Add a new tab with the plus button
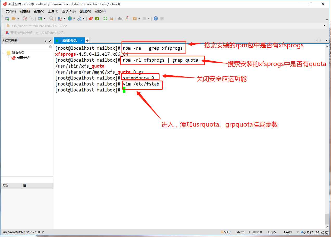Image resolution: width=331 pixels, height=237 pixels. [87, 41]
